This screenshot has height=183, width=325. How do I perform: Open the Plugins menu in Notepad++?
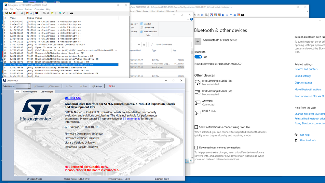point(161,11)
